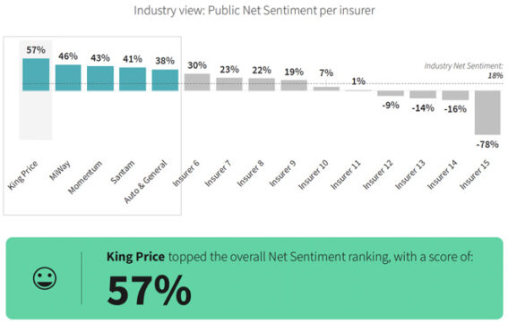
Task: Click the large 57% score text
Action: click(x=150, y=290)
